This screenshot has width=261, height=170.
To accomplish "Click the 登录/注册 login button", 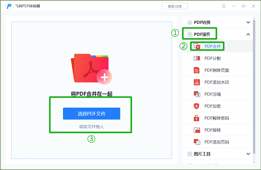I will (x=175, y=6).
